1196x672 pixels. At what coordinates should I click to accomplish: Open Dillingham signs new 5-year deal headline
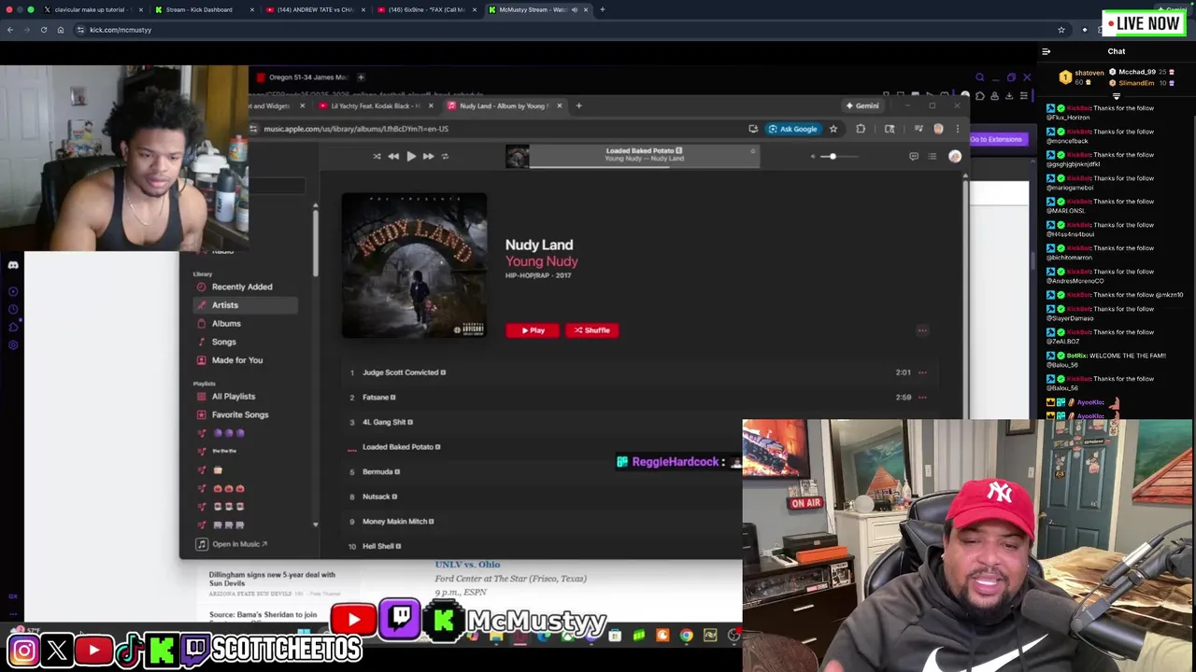pyautogui.click(x=272, y=579)
